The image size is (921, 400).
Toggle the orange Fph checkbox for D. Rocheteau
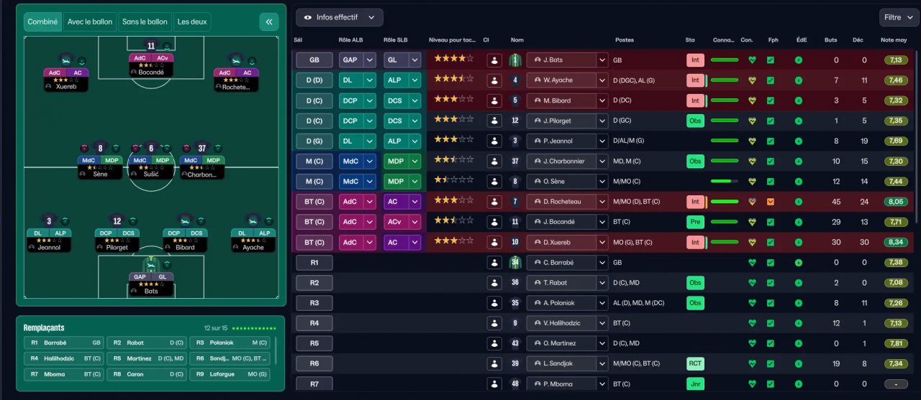(771, 202)
